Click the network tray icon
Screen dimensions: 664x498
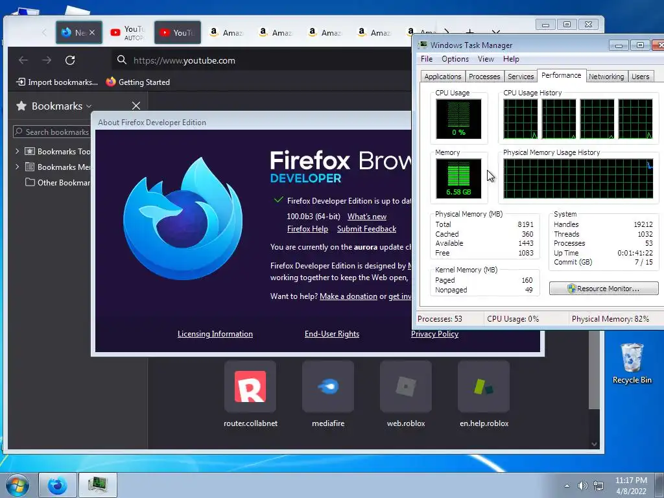pyautogui.click(x=599, y=486)
